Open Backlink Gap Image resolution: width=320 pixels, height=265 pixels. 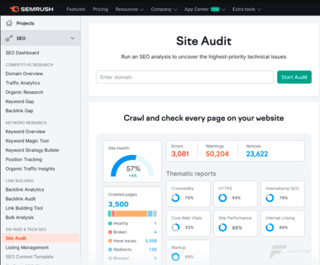pos(19,111)
